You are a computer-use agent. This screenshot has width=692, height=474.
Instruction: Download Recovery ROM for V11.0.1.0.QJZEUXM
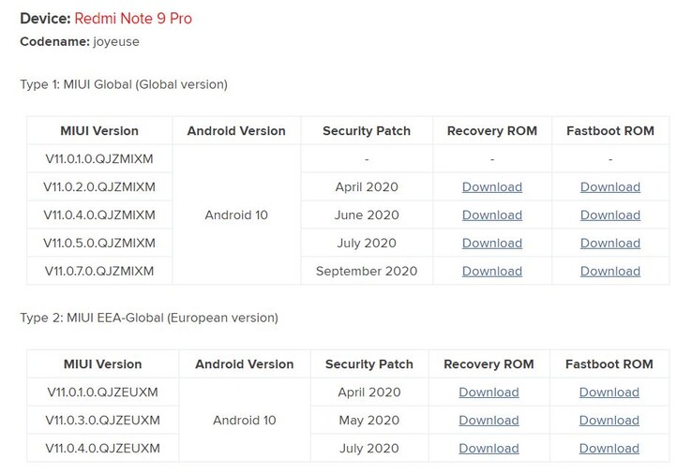pos(489,393)
